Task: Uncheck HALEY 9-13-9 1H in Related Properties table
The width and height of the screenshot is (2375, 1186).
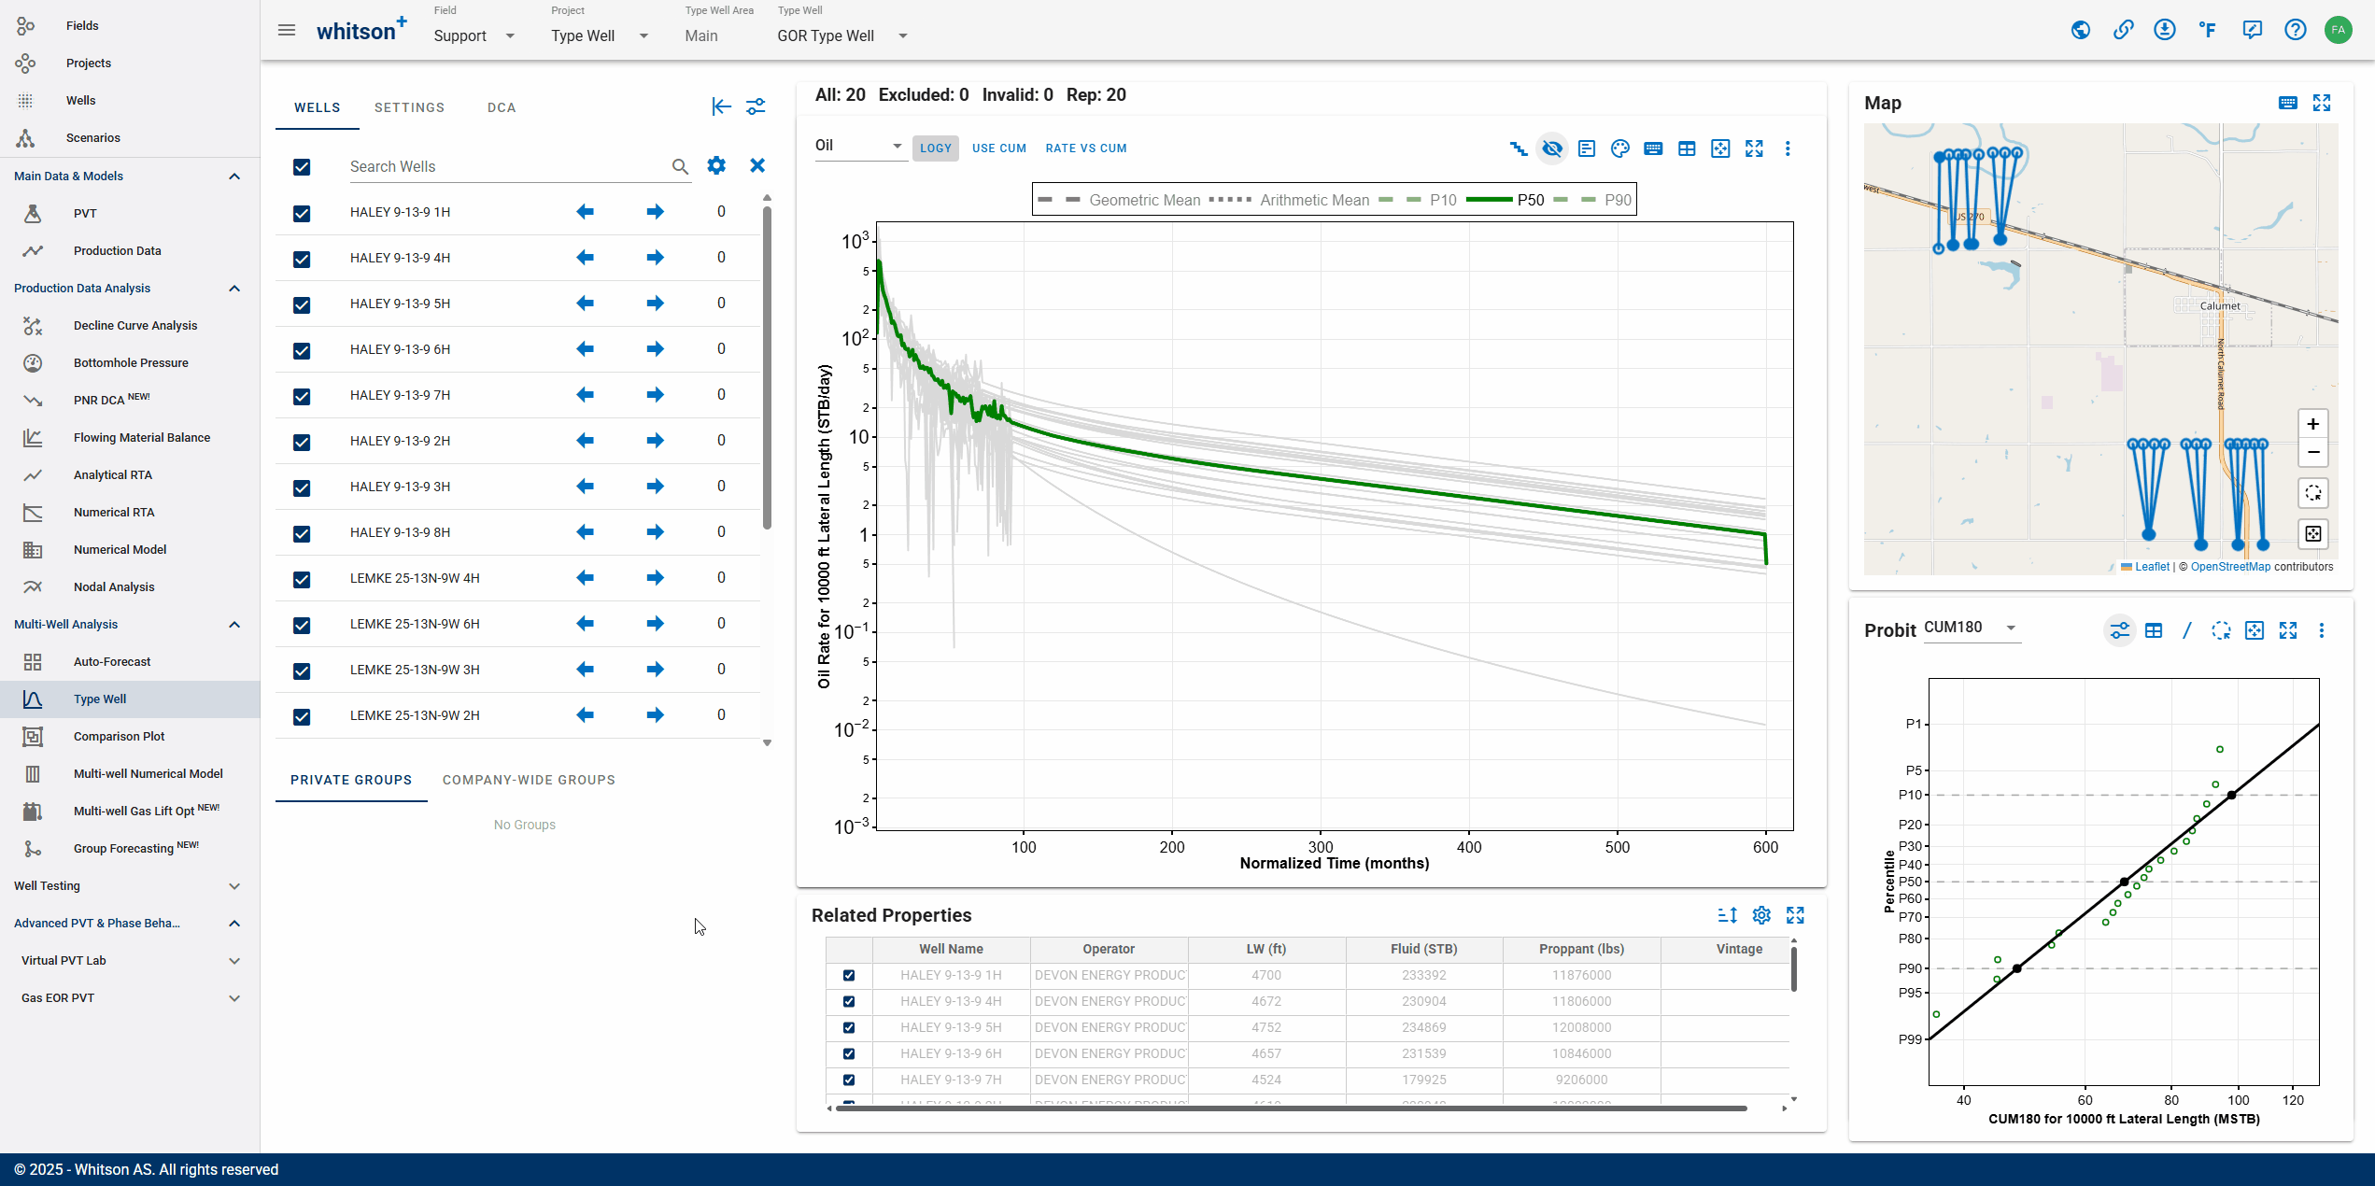Action: (849, 975)
